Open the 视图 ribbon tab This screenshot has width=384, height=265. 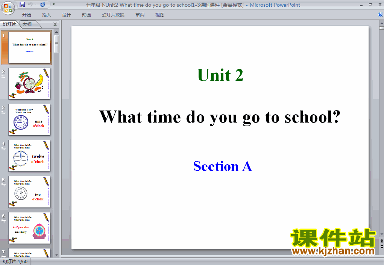(x=160, y=15)
